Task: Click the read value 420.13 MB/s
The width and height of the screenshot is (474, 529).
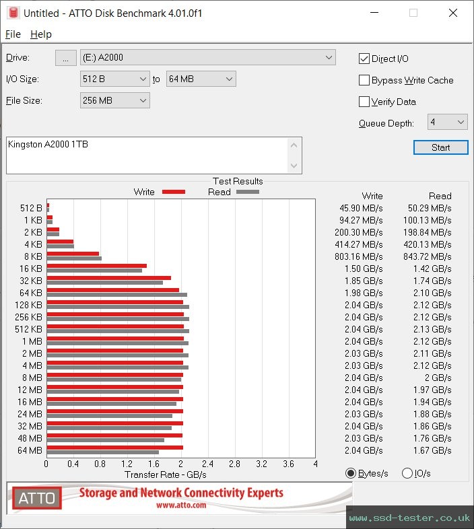Action: [x=427, y=244]
